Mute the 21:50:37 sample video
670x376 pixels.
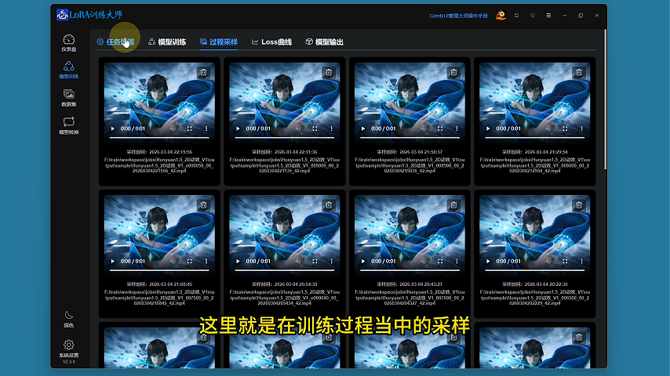coord(423,128)
